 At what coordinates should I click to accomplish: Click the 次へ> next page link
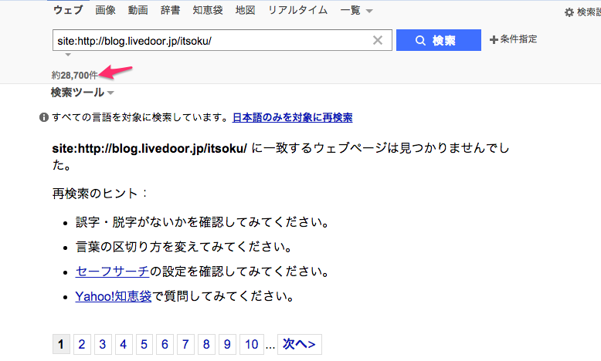300,344
